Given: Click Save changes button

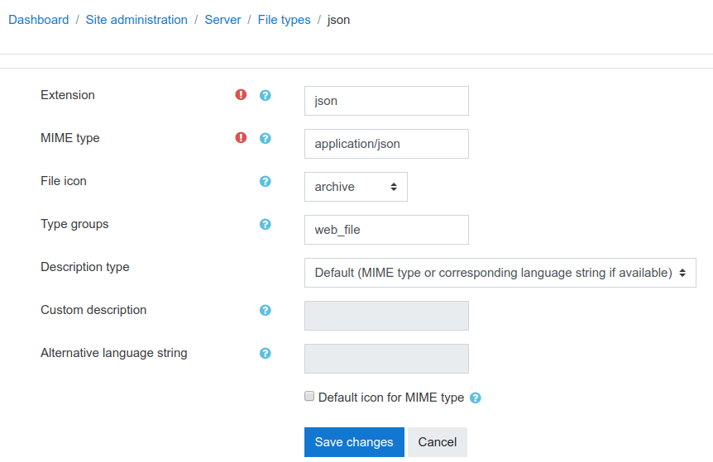Looking at the screenshot, I should [354, 442].
